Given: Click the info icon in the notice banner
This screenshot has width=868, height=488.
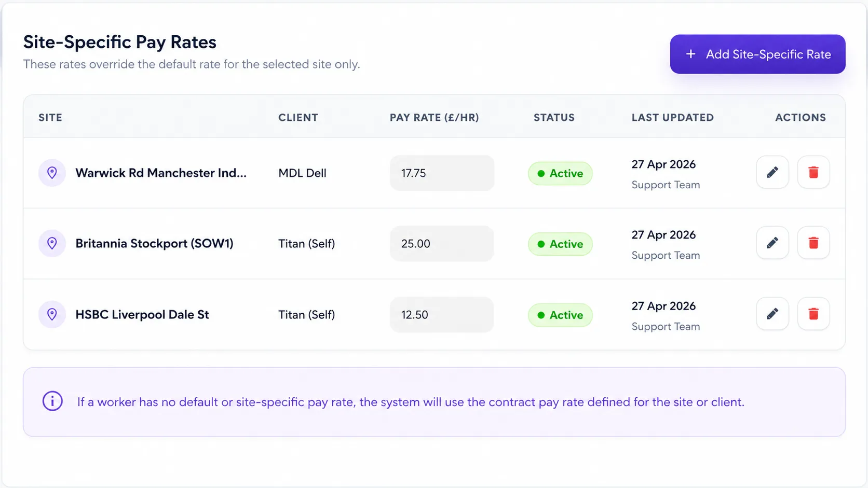Looking at the screenshot, I should click(52, 401).
